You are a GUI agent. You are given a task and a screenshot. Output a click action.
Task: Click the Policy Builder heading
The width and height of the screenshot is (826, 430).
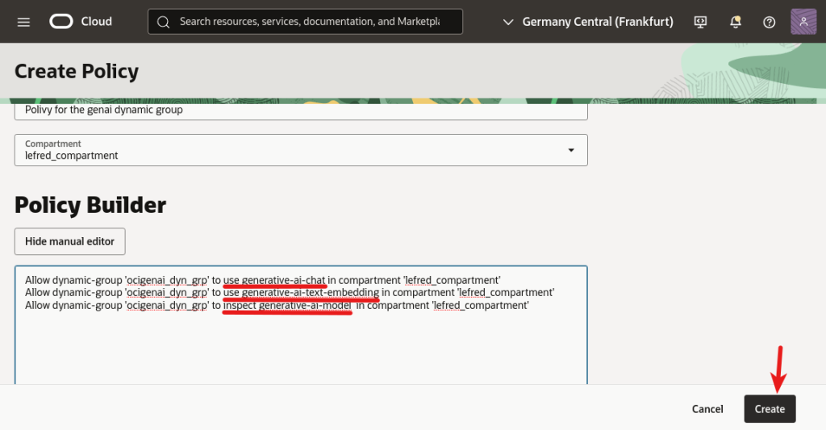pos(90,205)
